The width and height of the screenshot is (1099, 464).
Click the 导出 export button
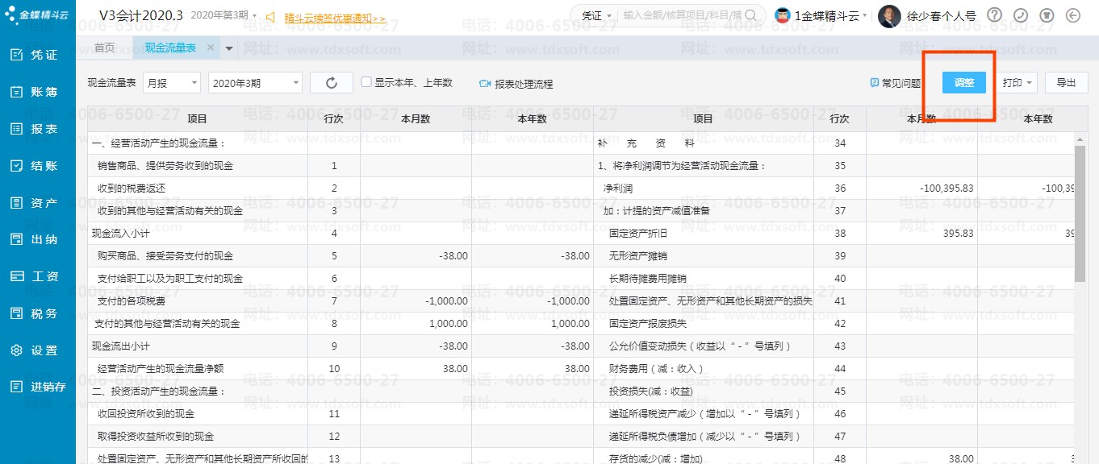[1066, 83]
